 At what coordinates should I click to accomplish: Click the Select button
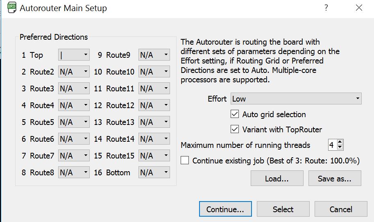point(283,209)
